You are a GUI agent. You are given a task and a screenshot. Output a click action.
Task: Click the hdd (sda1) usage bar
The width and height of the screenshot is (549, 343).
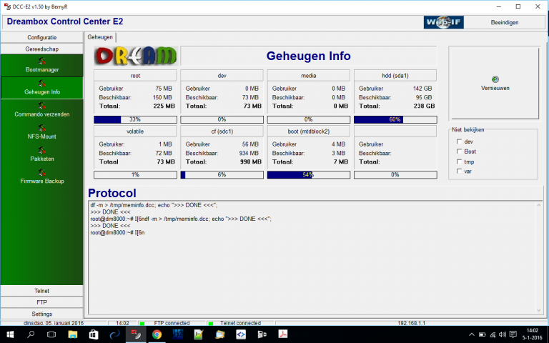(395, 119)
